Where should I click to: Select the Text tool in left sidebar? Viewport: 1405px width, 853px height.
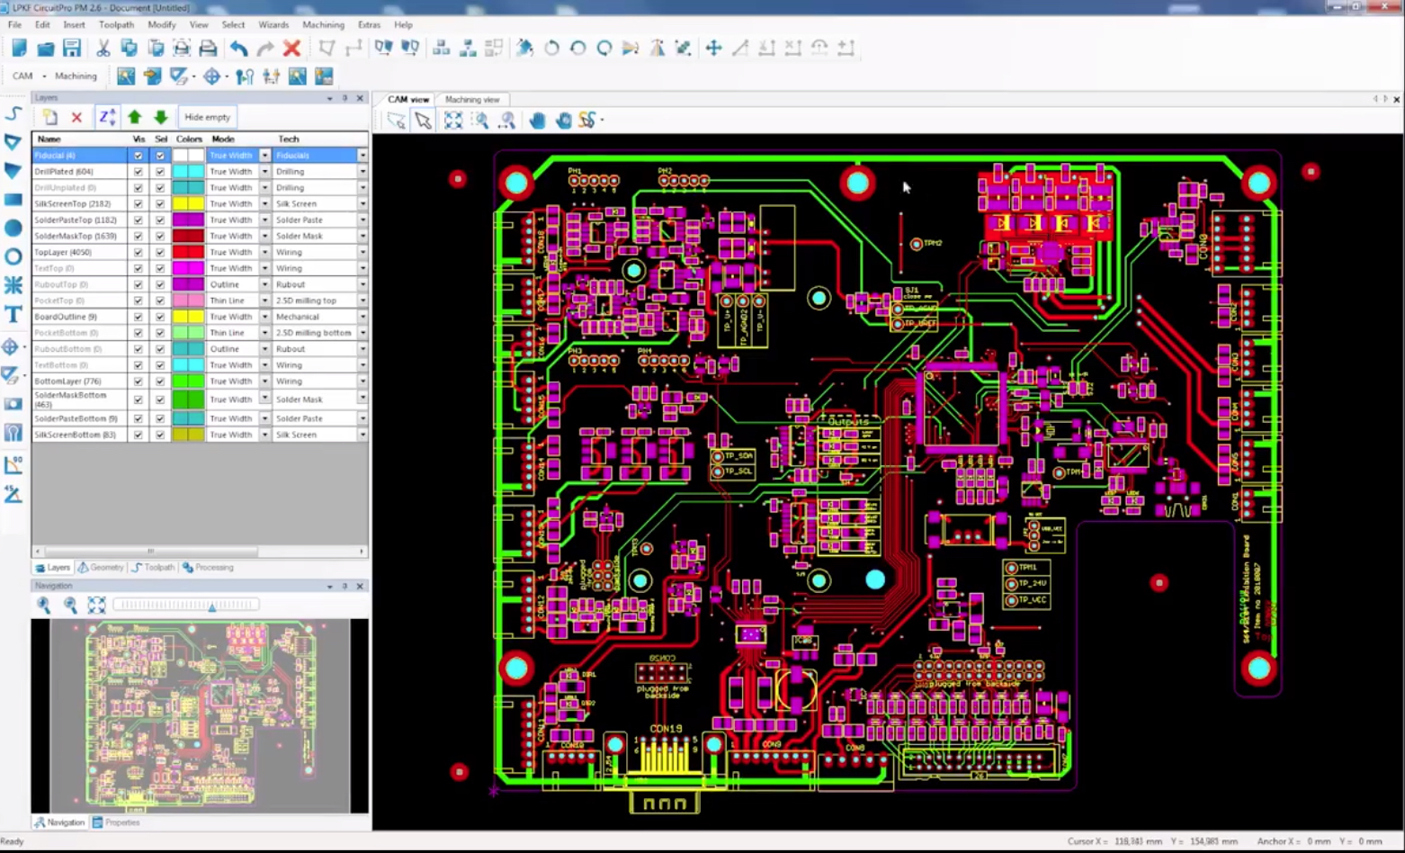pos(13,314)
